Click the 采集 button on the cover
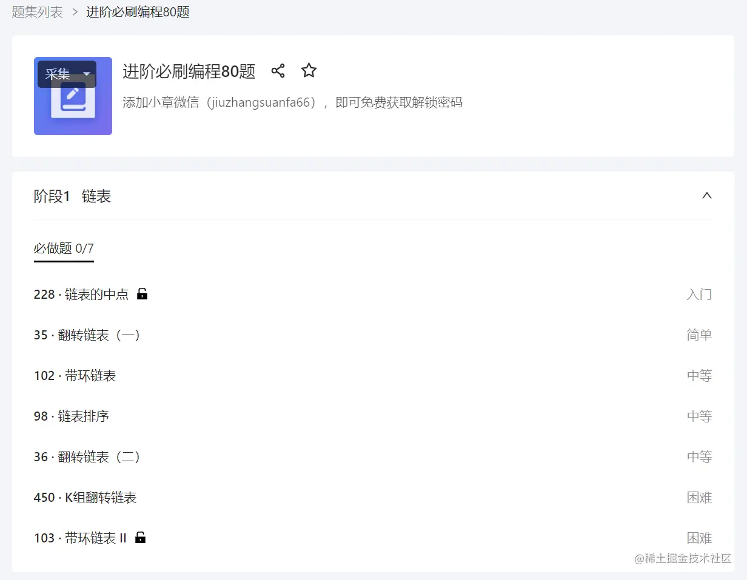Viewport: 747px width, 580px height. click(58, 75)
